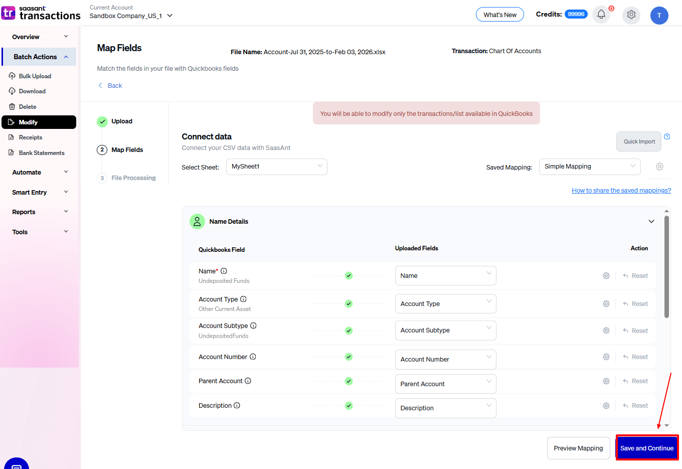Click Save and Continue
The width and height of the screenshot is (682, 469).
[x=647, y=447]
